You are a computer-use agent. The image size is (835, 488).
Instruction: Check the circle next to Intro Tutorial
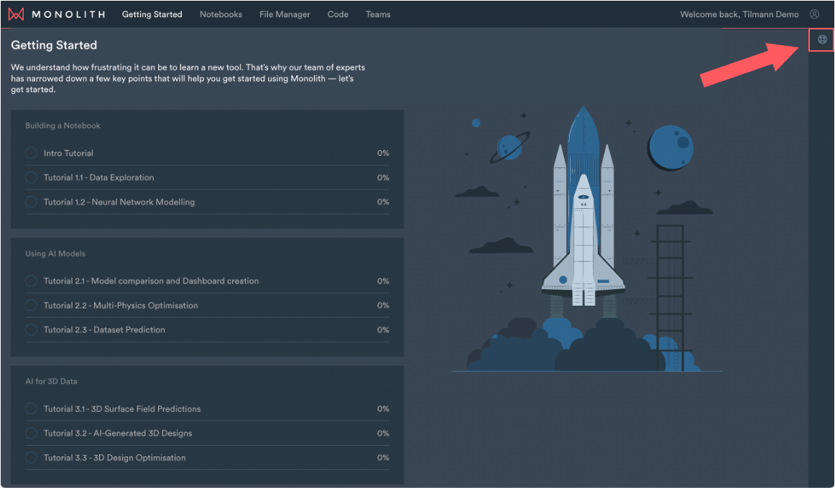[31, 153]
